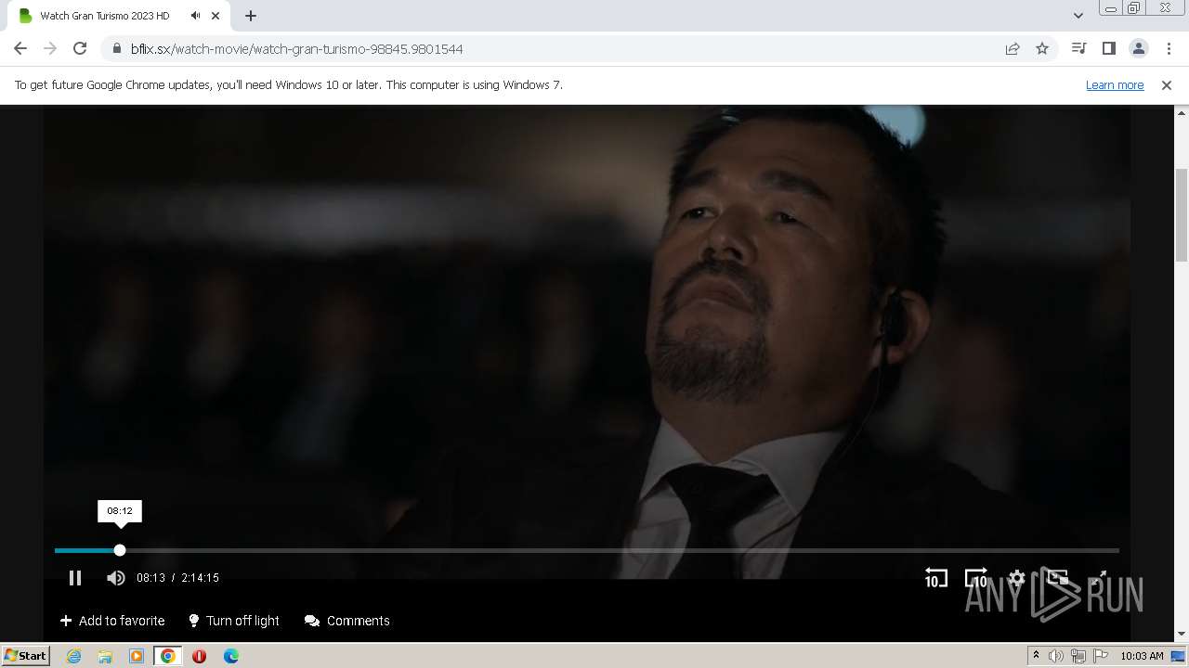Go back to previous page

(20, 48)
